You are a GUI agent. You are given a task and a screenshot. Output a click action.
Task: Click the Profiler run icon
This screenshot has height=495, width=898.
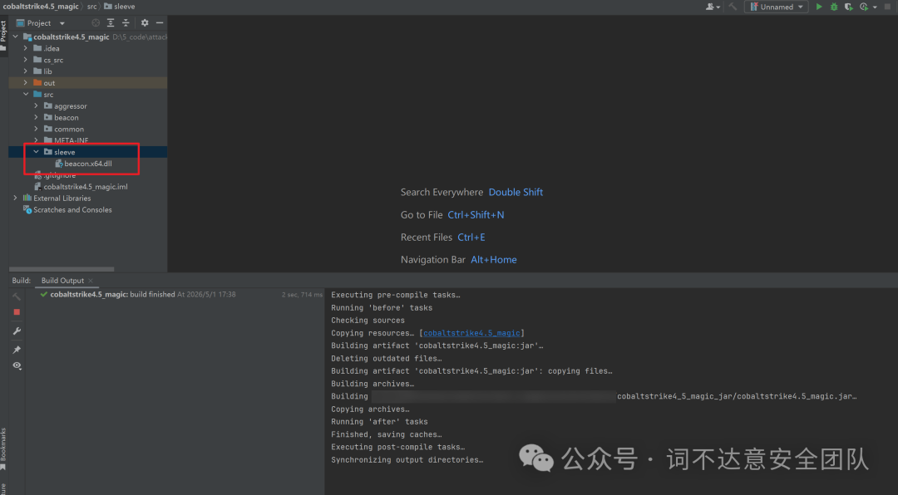tap(864, 7)
